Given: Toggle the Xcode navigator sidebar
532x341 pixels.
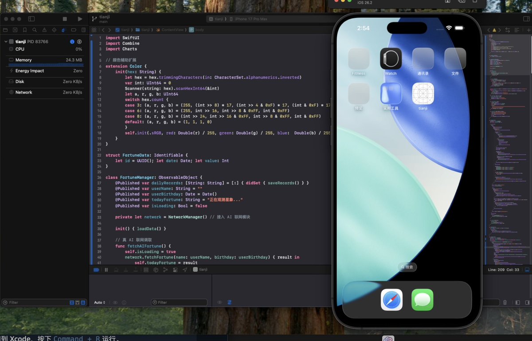Looking at the screenshot, I should coord(31,19).
